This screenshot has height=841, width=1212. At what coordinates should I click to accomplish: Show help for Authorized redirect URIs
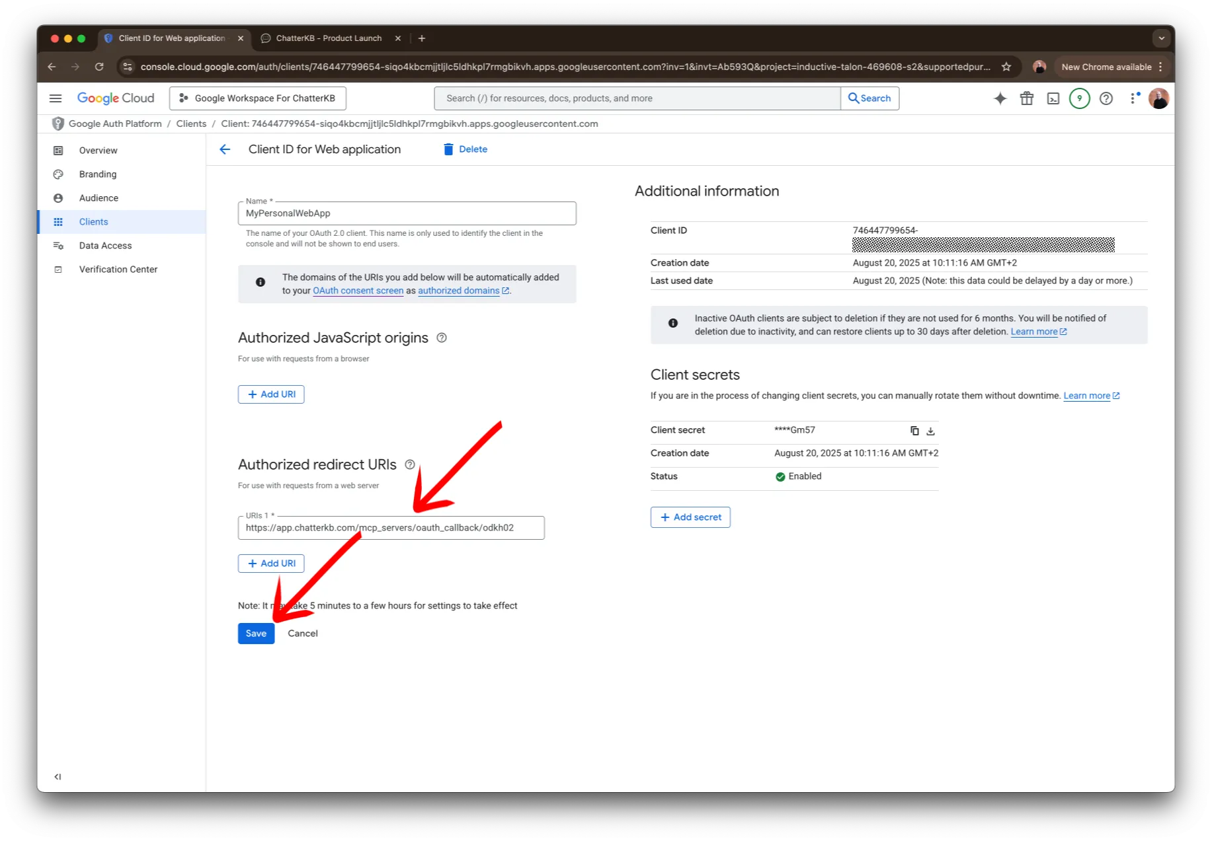coord(410,464)
